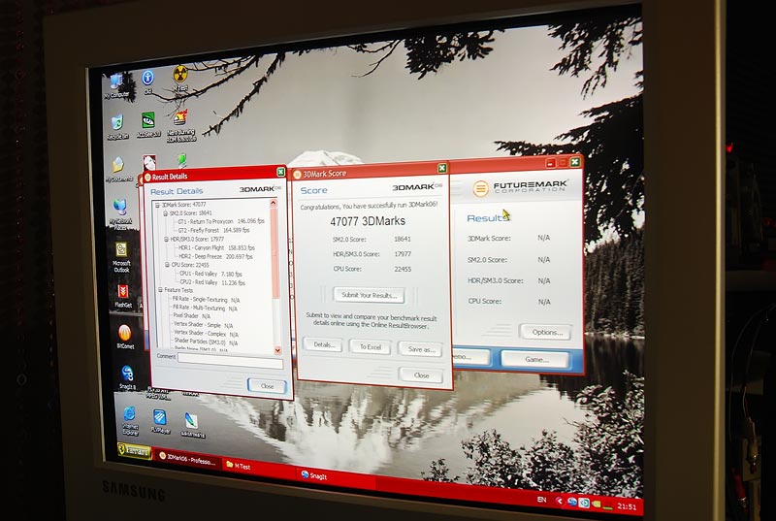776x521 pixels.
Task: Click the green NVIDIA tray icon
Action: (597, 504)
